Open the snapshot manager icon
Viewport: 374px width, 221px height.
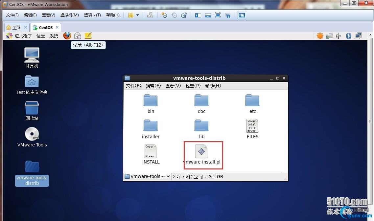pyautogui.click(x=184, y=15)
